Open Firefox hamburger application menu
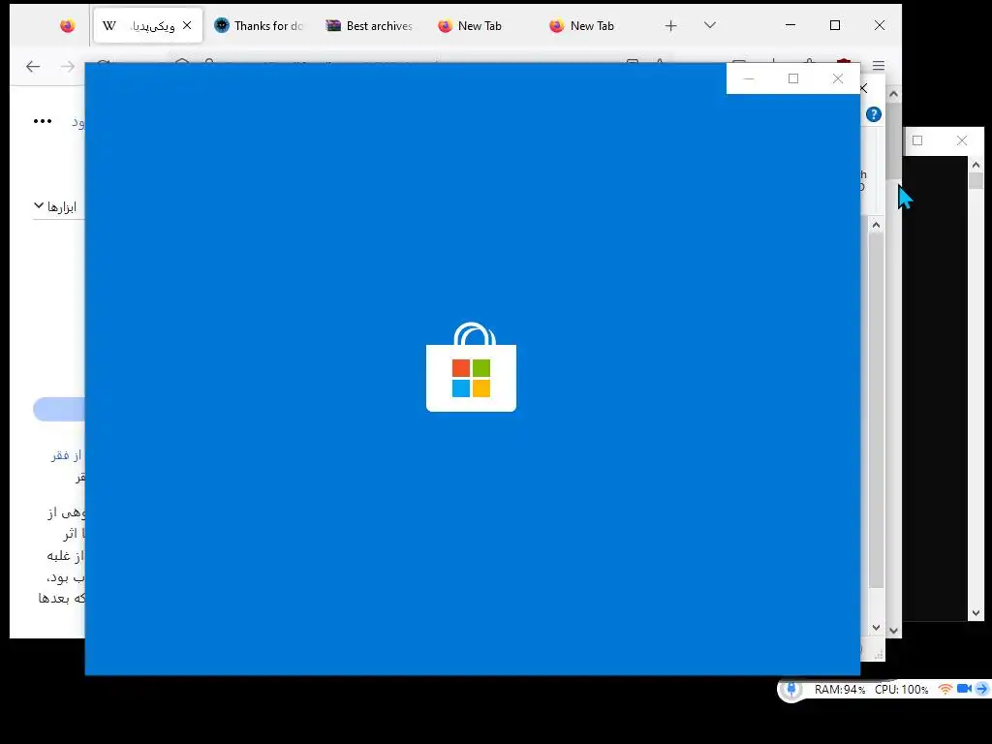The width and height of the screenshot is (992, 744). click(x=878, y=66)
